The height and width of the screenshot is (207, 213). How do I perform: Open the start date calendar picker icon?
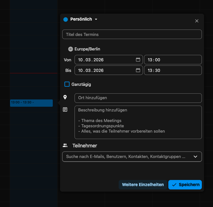(x=138, y=60)
